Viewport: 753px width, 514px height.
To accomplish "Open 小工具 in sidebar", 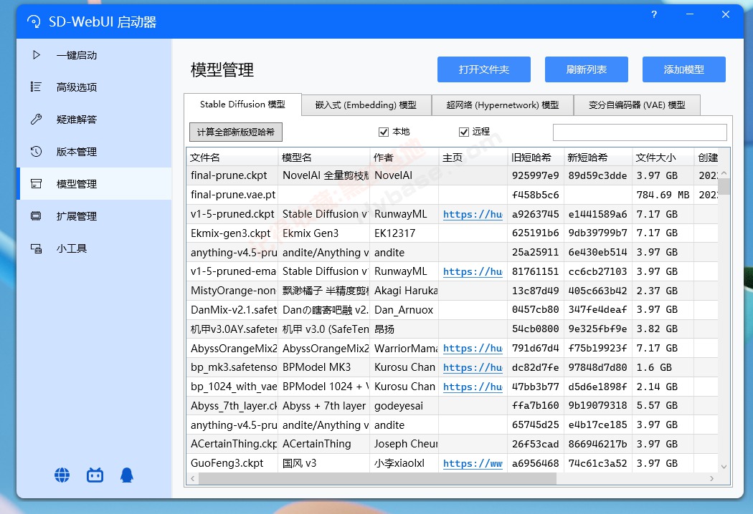I will 94,248.
